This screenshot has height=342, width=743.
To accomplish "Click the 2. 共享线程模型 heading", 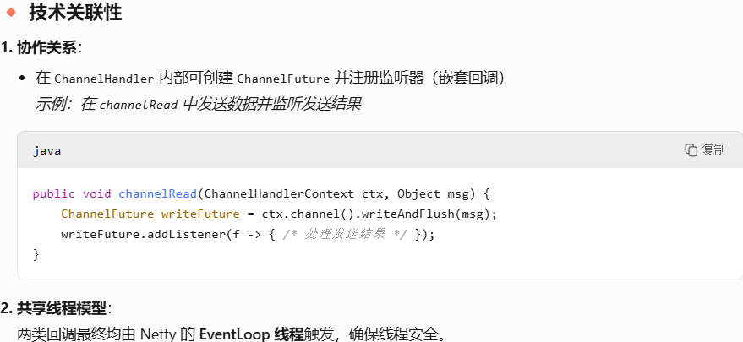I will tap(56, 309).
